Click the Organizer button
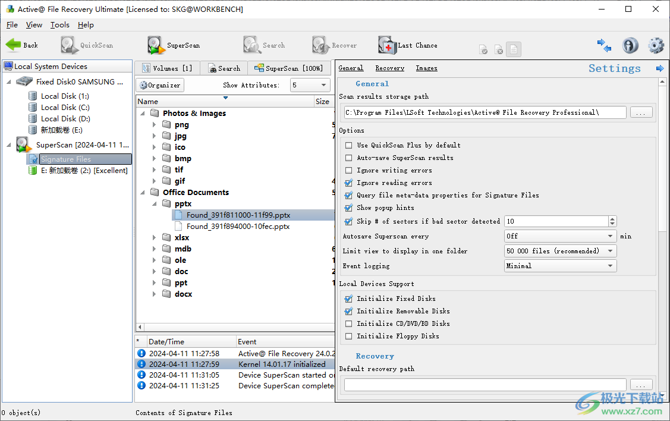Screen dimensions: 670x421 click(x=160, y=85)
